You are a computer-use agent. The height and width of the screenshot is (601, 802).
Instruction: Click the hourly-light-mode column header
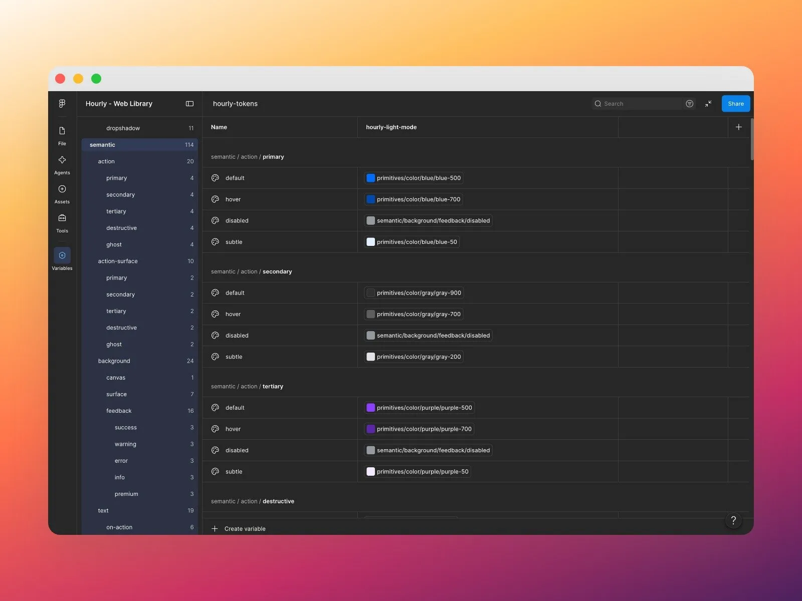pyautogui.click(x=391, y=127)
